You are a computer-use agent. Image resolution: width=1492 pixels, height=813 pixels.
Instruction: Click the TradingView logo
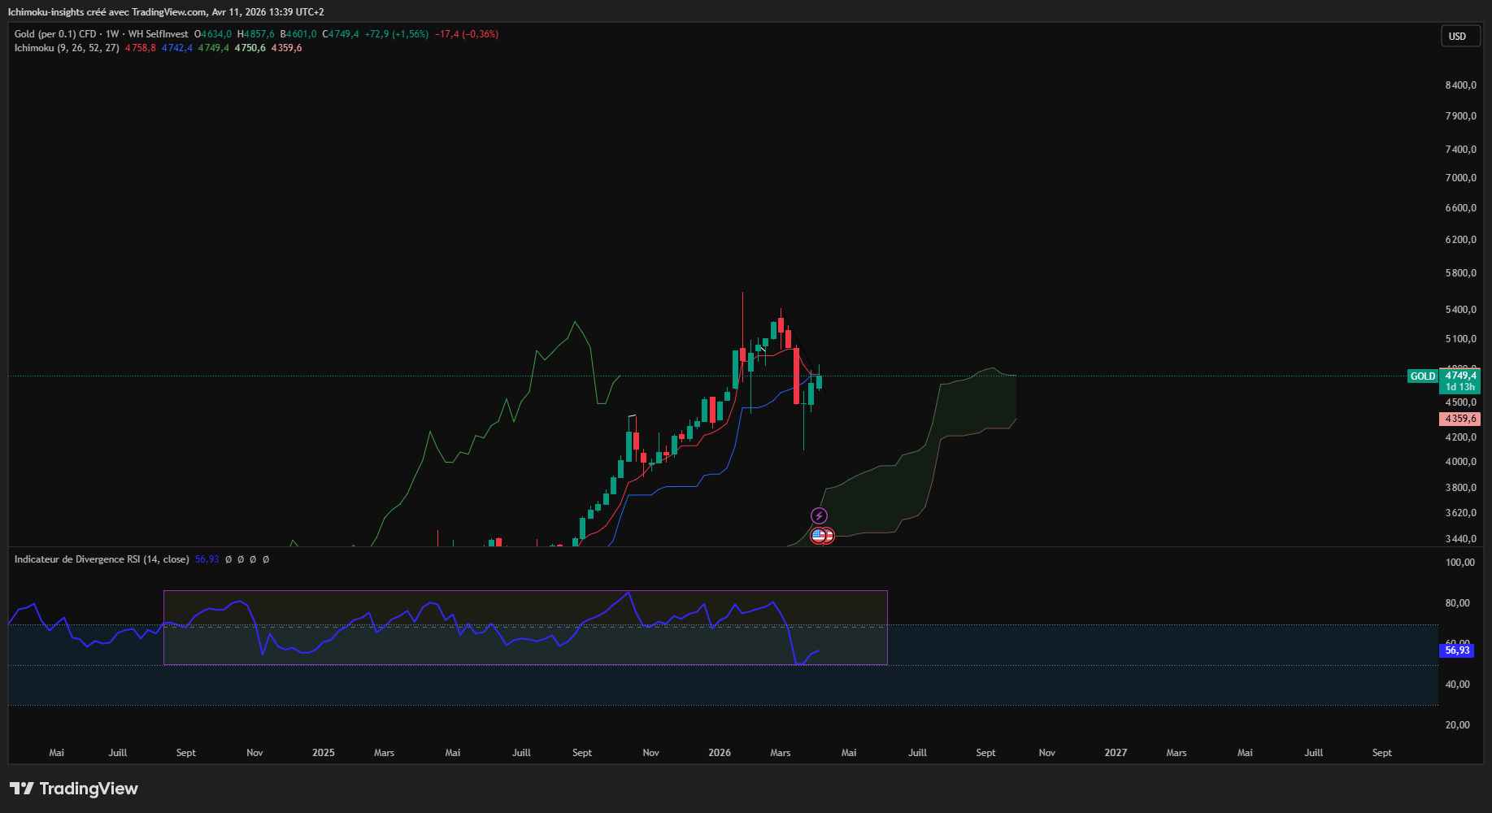74,789
